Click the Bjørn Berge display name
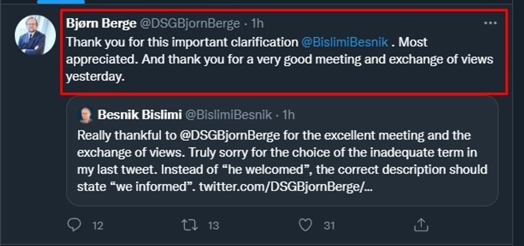The image size is (524, 246). coord(101,24)
